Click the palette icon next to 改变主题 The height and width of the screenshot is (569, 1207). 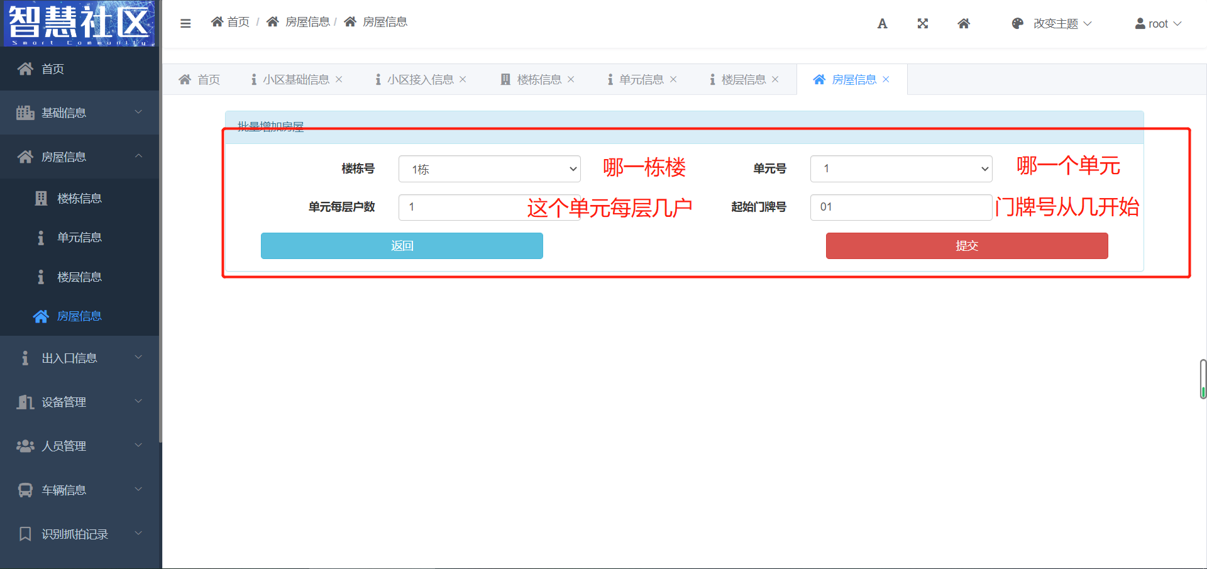(x=1017, y=23)
